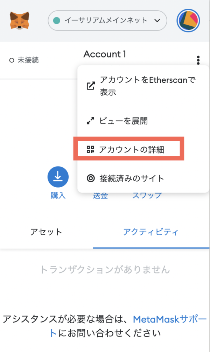This screenshot has width=210, height=352.
Task: Click the blue download 購入 circle icon
Action: [x=58, y=177]
